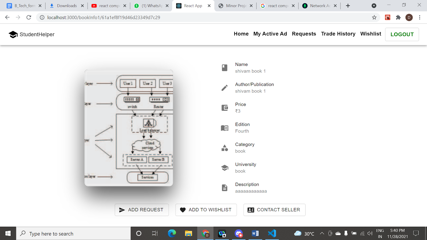Click the StudentHelper brand name
The height and width of the screenshot is (240, 427).
tap(37, 34)
